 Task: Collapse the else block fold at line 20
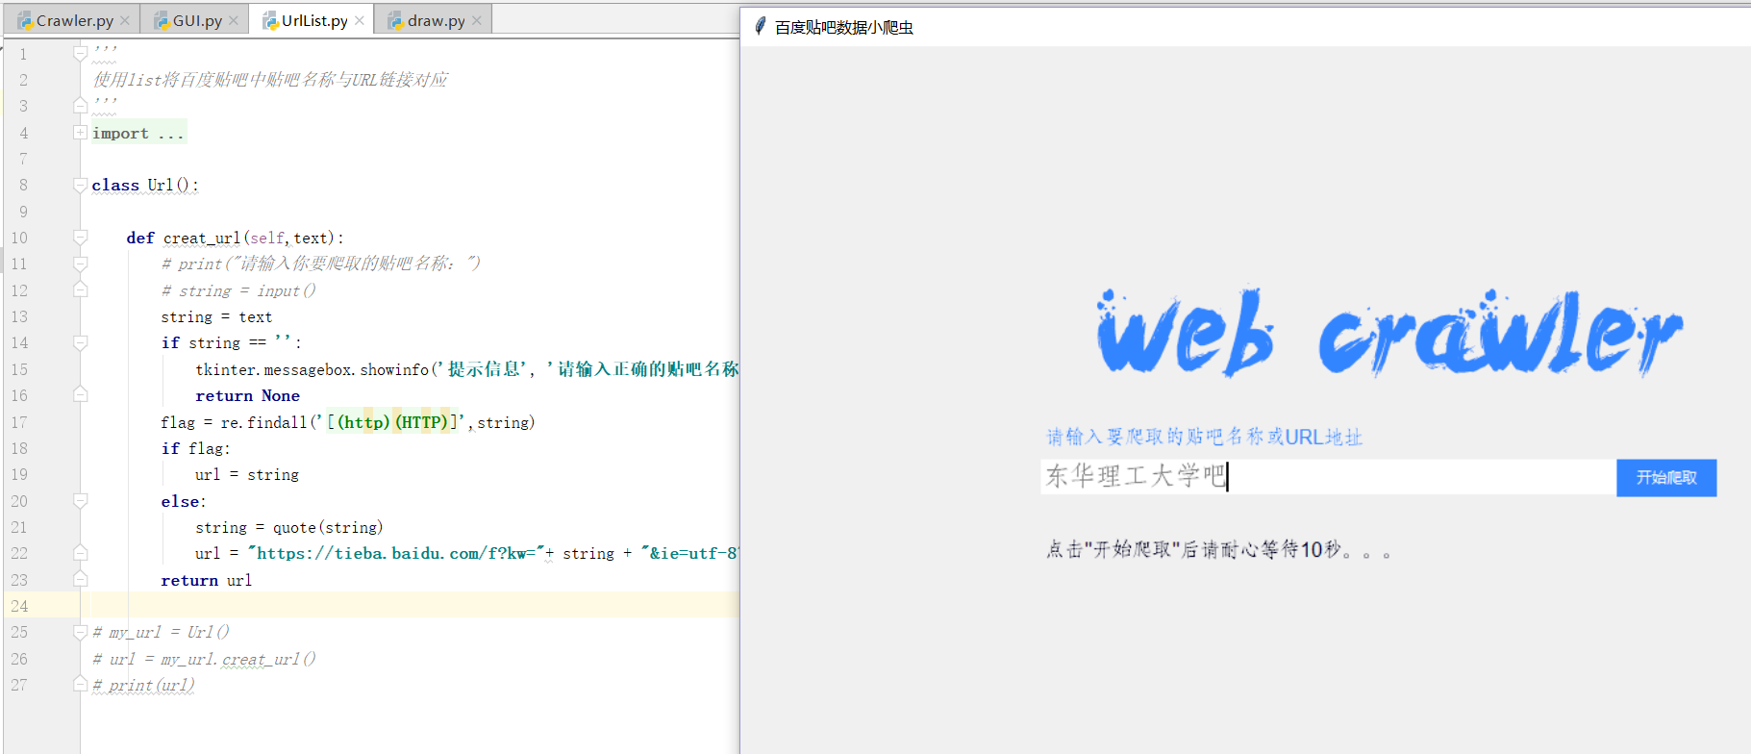click(x=81, y=500)
